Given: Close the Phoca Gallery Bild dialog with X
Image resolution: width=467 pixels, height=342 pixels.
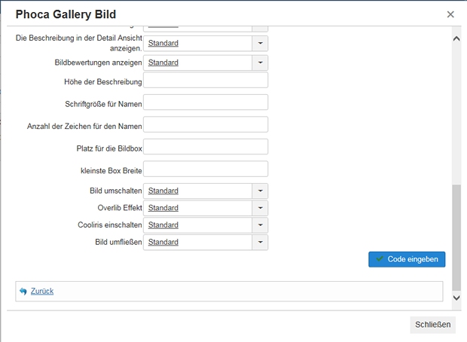Looking at the screenshot, I should click(x=450, y=14).
